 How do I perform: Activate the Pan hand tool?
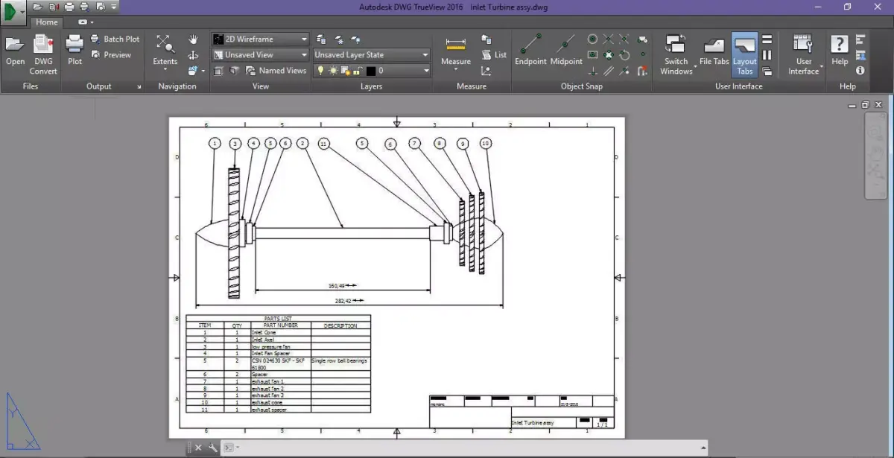tap(193, 39)
